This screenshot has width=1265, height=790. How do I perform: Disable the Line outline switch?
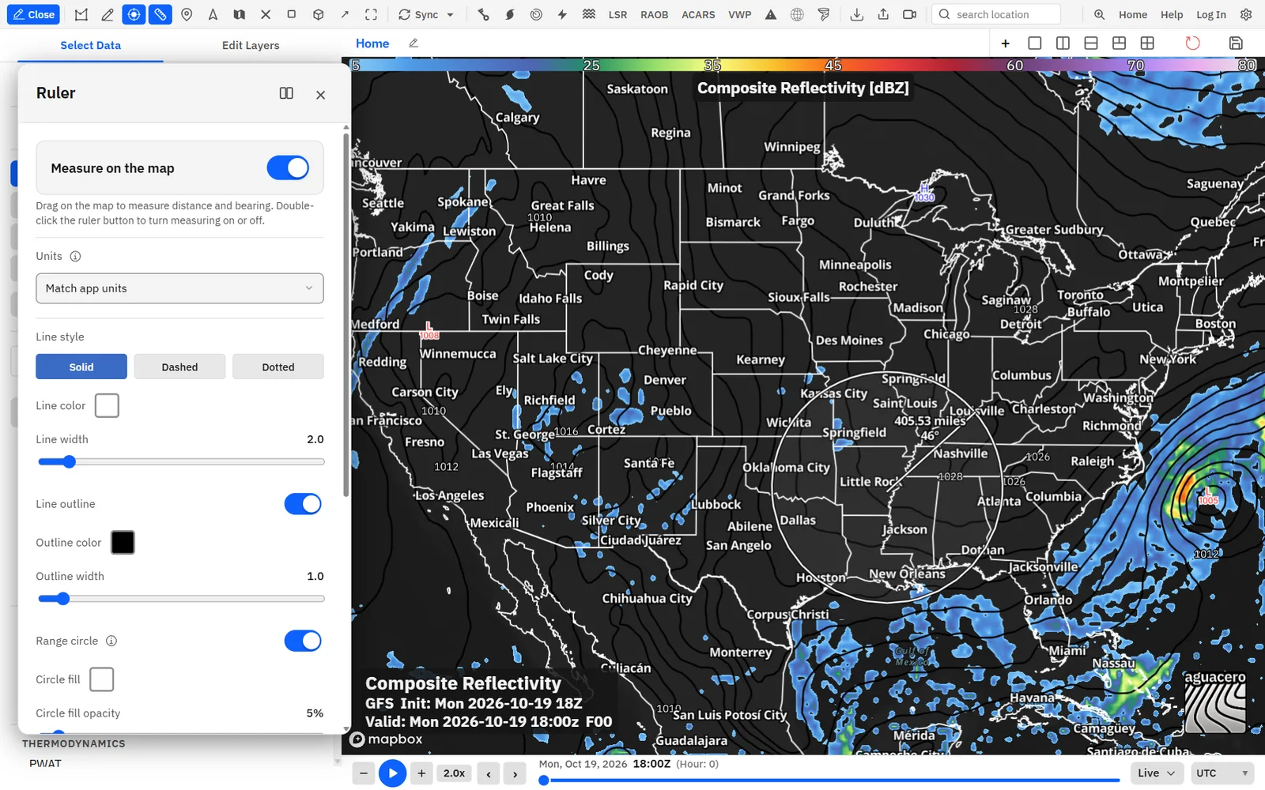point(303,504)
